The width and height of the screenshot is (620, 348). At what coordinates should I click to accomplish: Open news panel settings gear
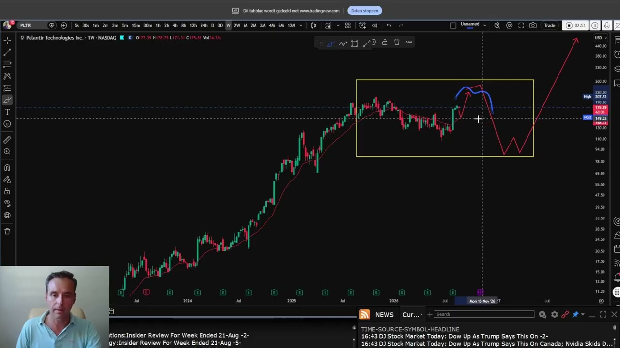[555, 315]
